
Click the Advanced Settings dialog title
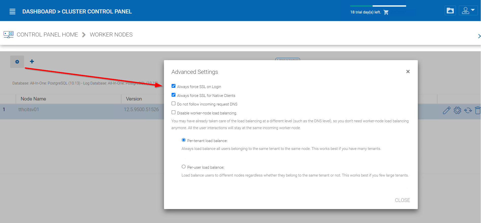(195, 72)
